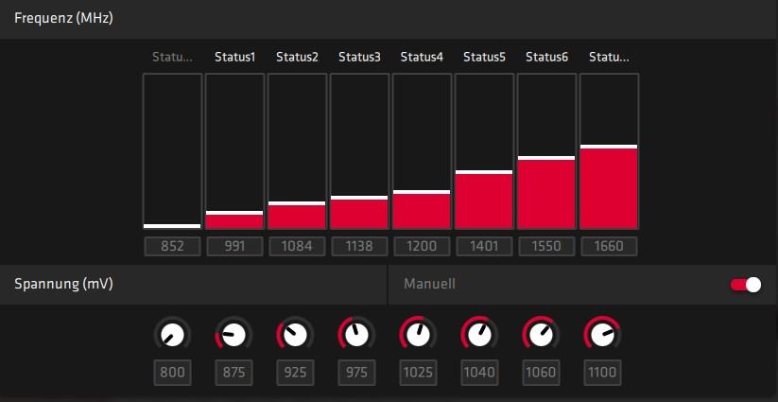Viewport: 778px width, 402px height.
Task: Click the voltage knob above 975
Action: 356,334
